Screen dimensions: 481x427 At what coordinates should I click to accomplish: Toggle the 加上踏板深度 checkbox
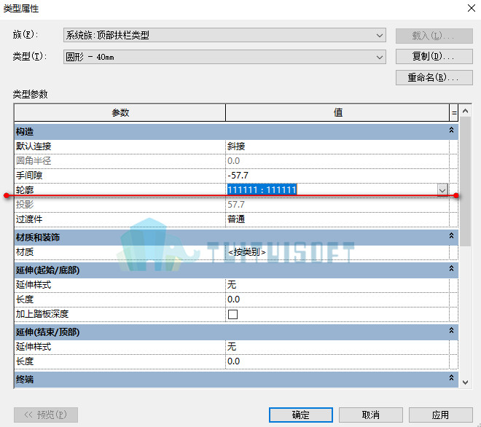[x=232, y=314]
